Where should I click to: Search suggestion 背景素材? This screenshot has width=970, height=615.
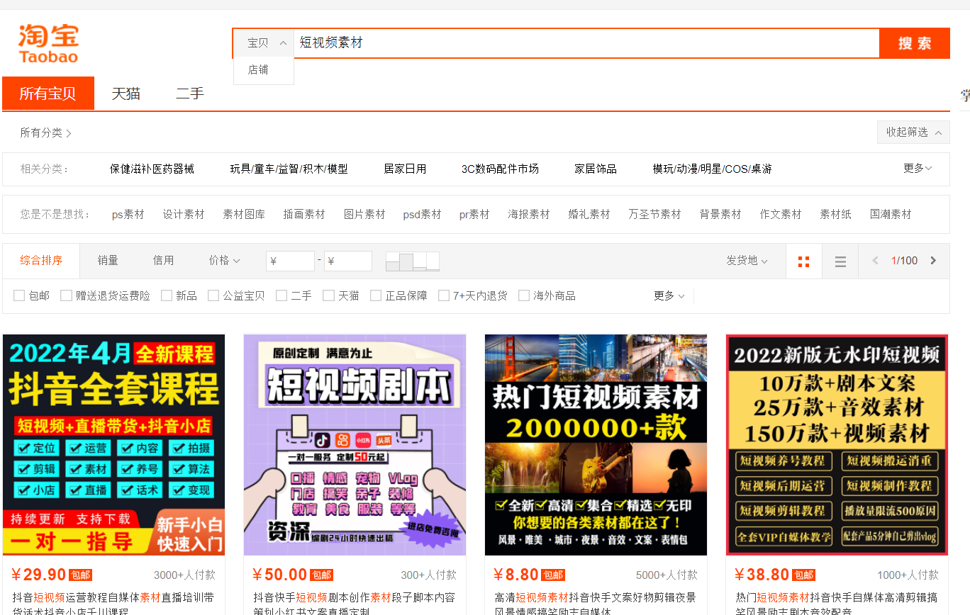coord(720,214)
